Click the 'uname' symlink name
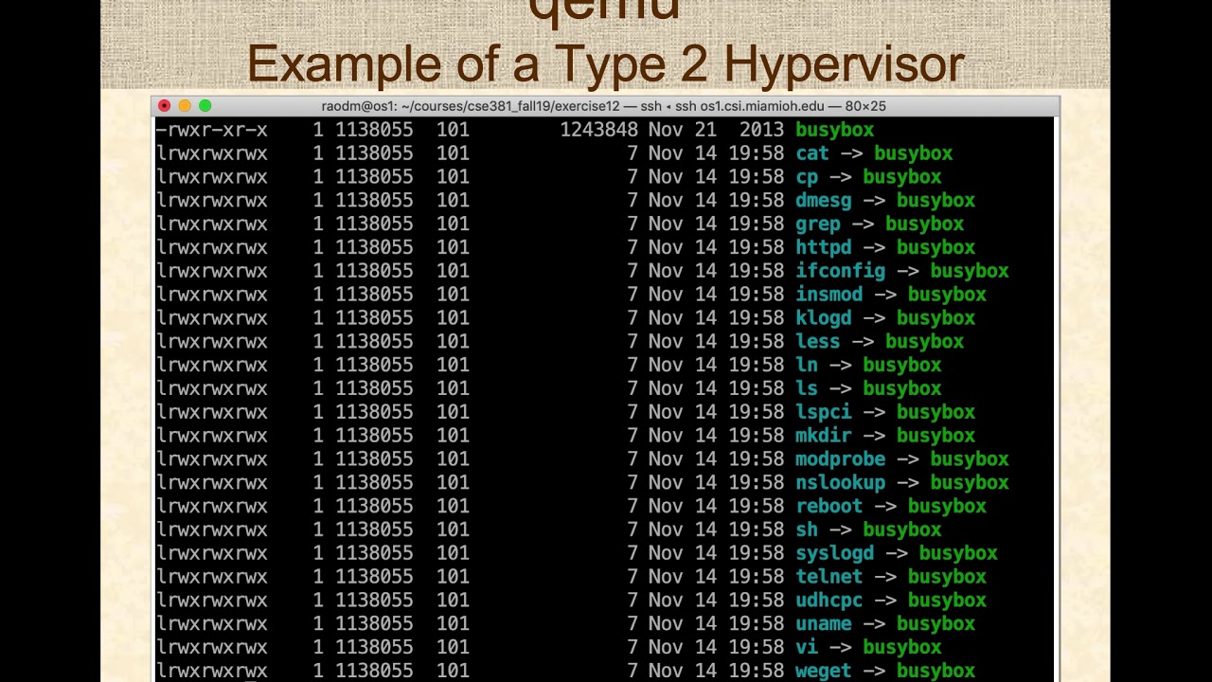 point(823,624)
